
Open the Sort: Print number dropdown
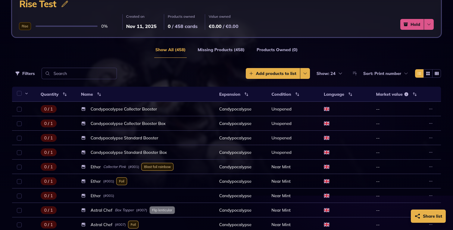[385, 73]
